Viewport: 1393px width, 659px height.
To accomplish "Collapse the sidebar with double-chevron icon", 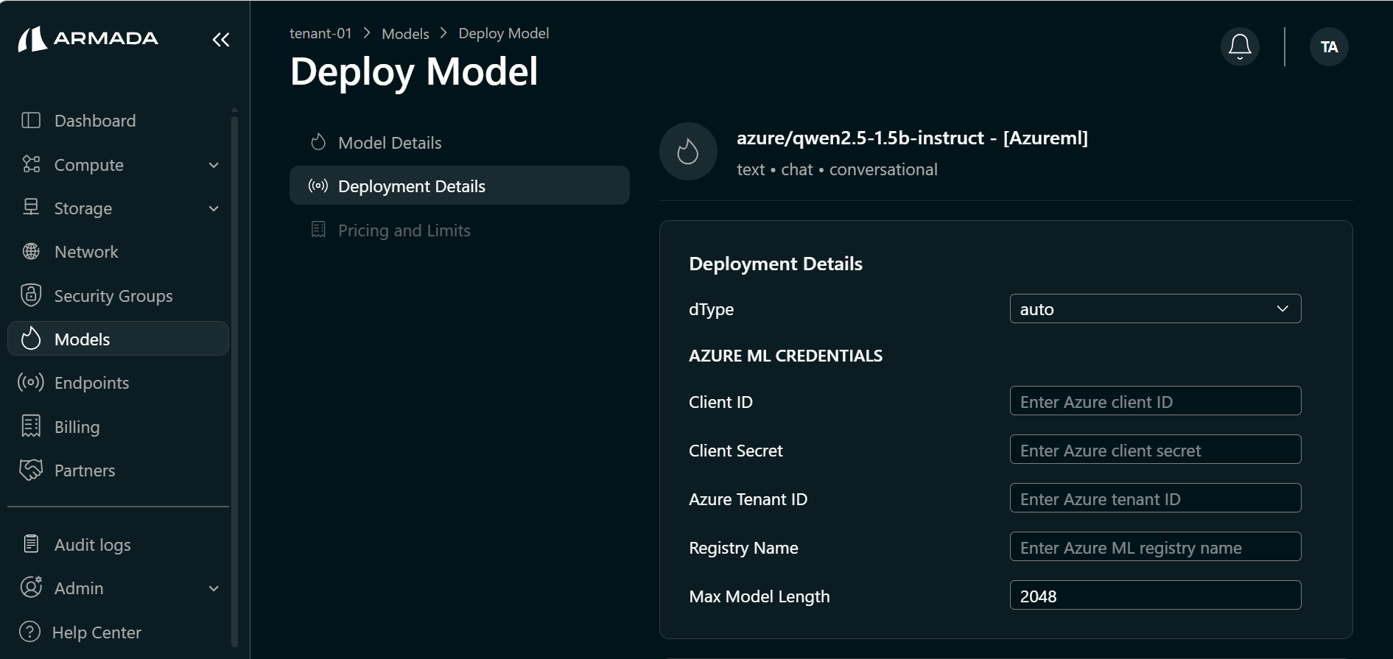I will [221, 40].
